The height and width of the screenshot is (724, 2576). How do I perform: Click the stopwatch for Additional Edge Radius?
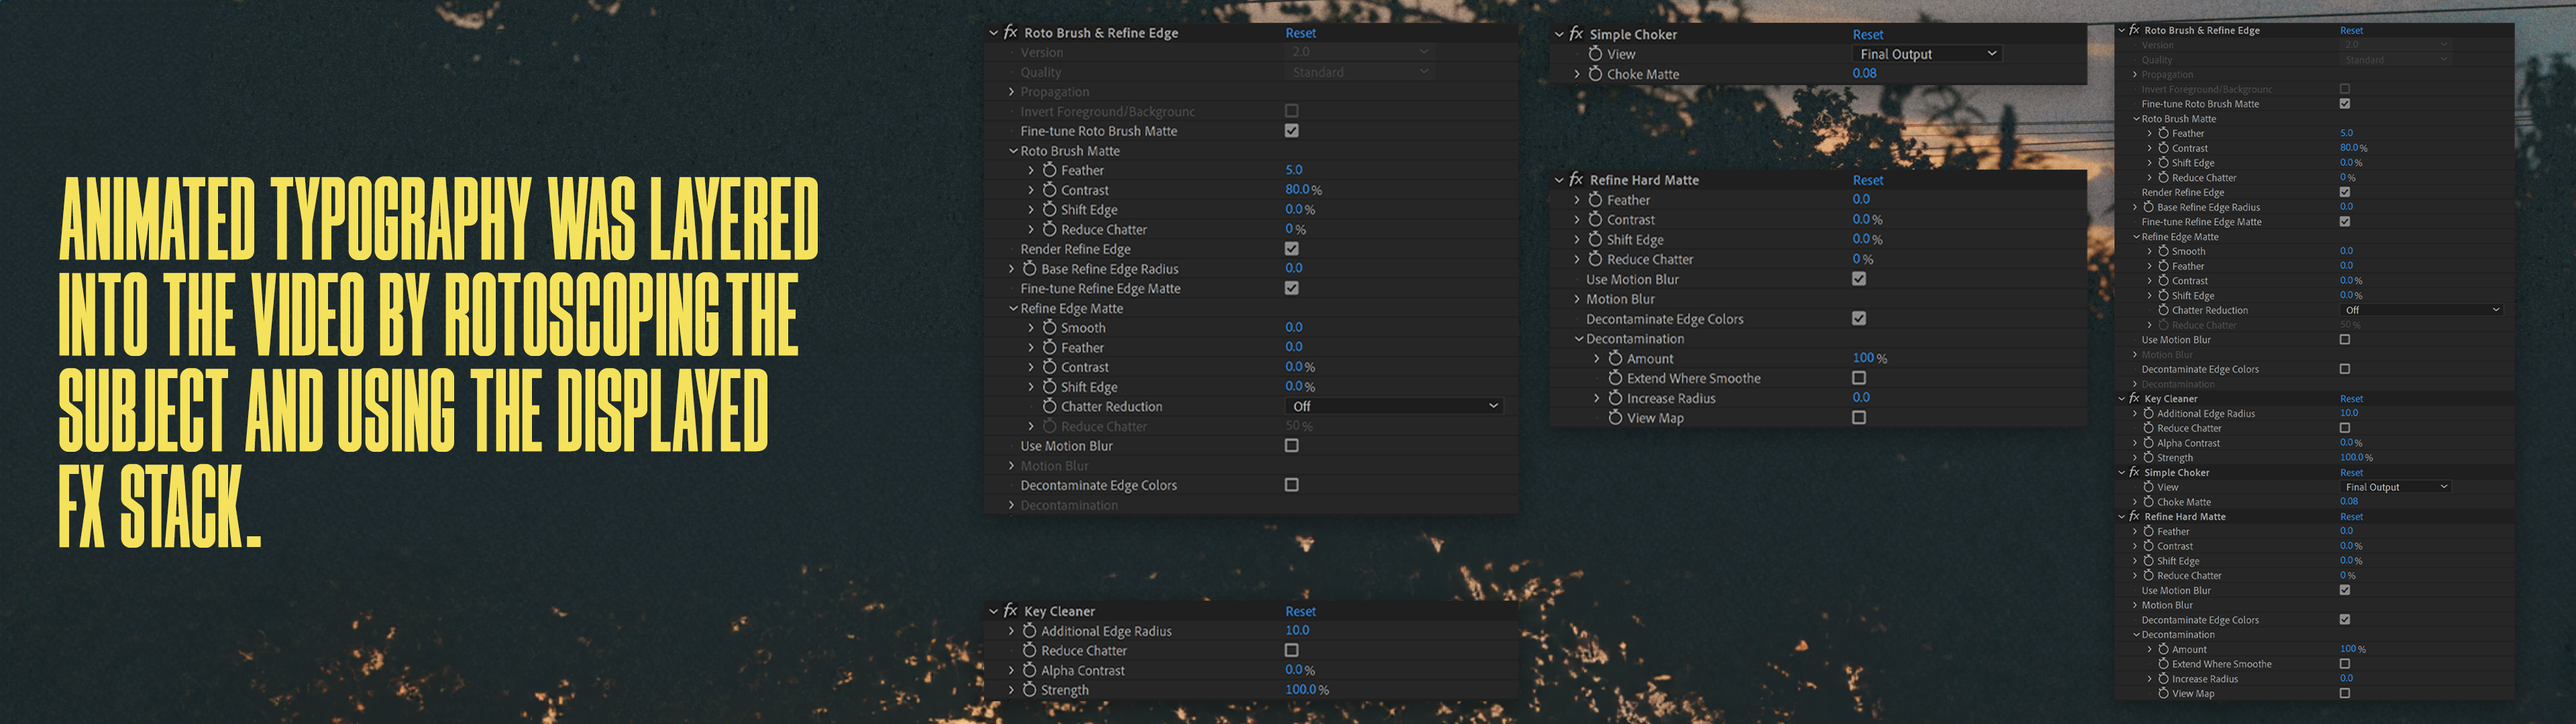click(x=1029, y=631)
